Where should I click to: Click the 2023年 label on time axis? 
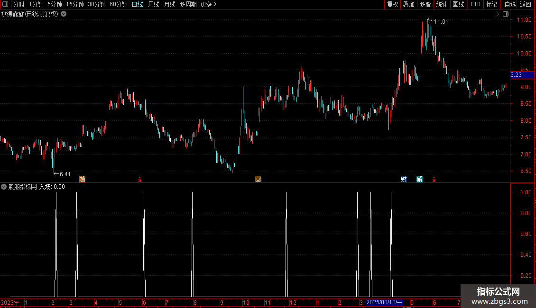tap(10, 302)
